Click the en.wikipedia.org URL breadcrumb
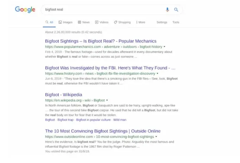240x163 pixels. pyautogui.click(x=75, y=100)
